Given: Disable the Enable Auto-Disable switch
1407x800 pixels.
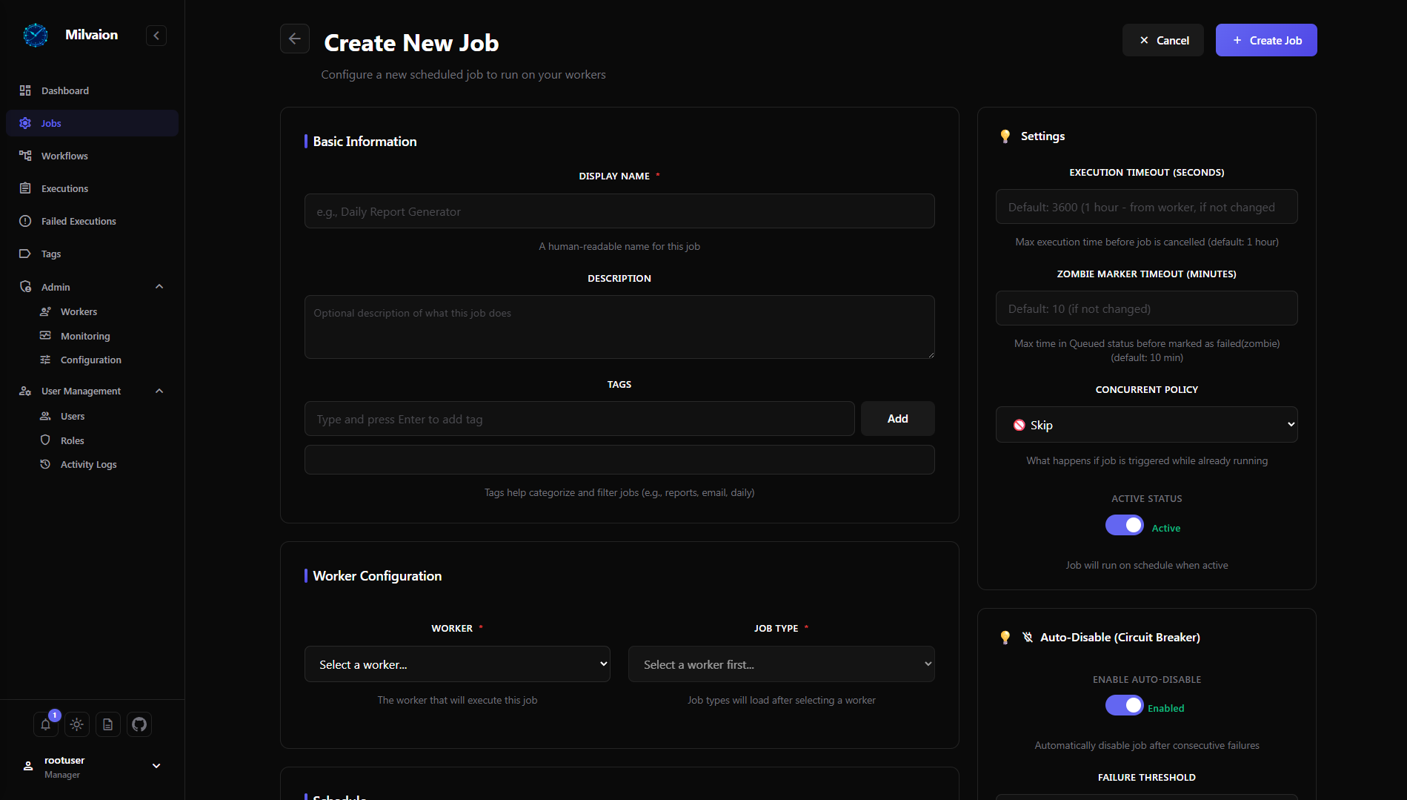Looking at the screenshot, I should (x=1123, y=705).
